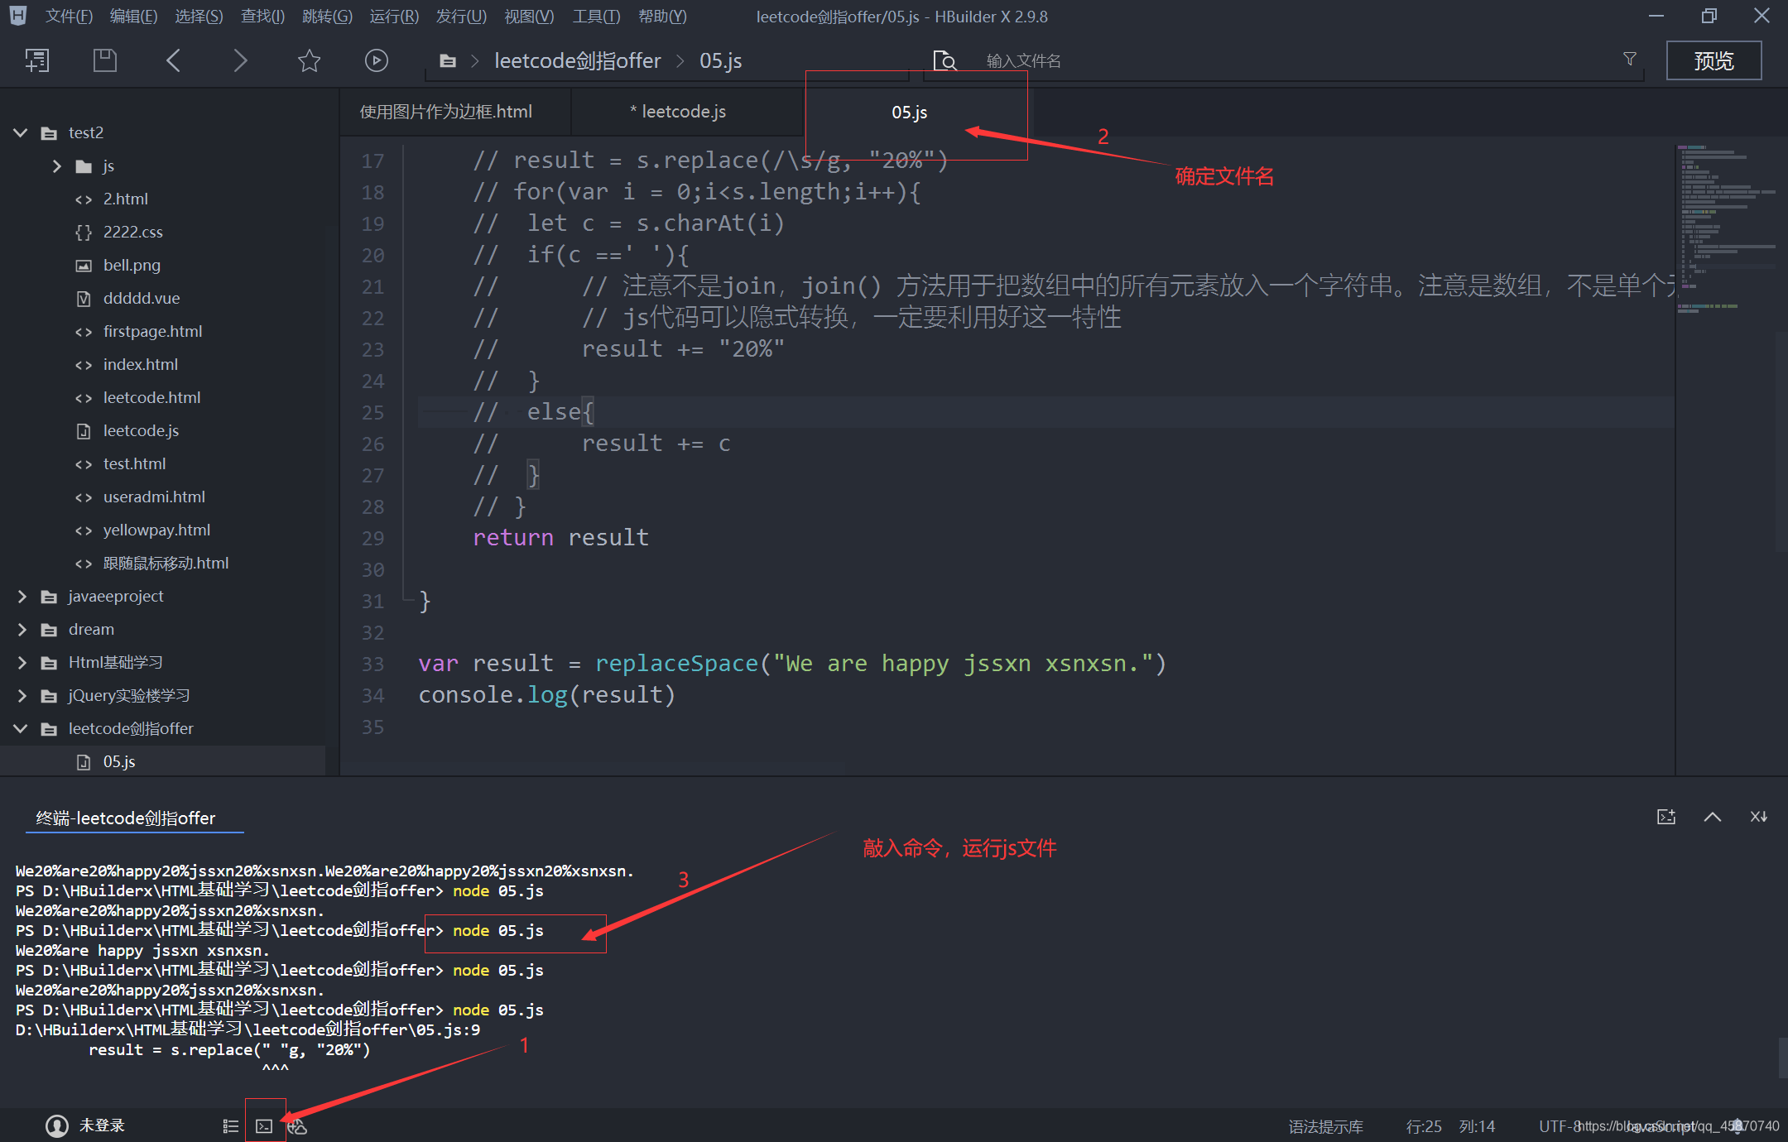The image size is (1788, 1142).
Task: Open useradmi.html in the file tree
Action: pyautogui.click(x=154, y=497)
